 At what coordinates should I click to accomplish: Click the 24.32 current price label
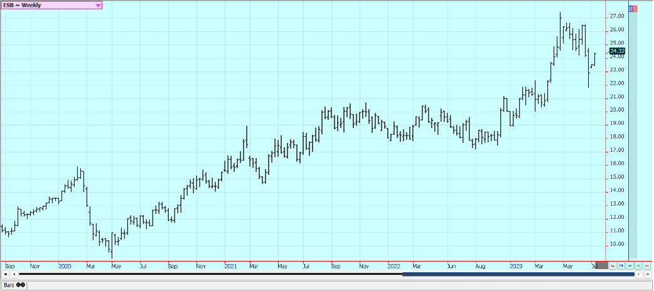[x=618, y=51]
